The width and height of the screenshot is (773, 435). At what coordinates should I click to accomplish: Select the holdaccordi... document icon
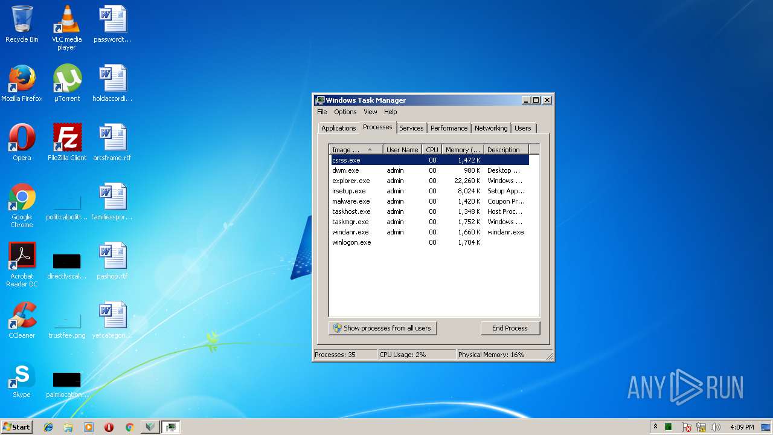pos(112,83)
